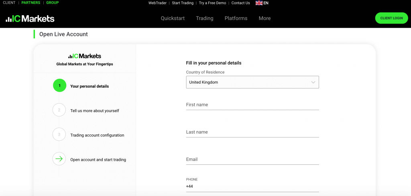Click the UK flag language icon
This screenshot has width=411, height=196.
tap(259, 3)
